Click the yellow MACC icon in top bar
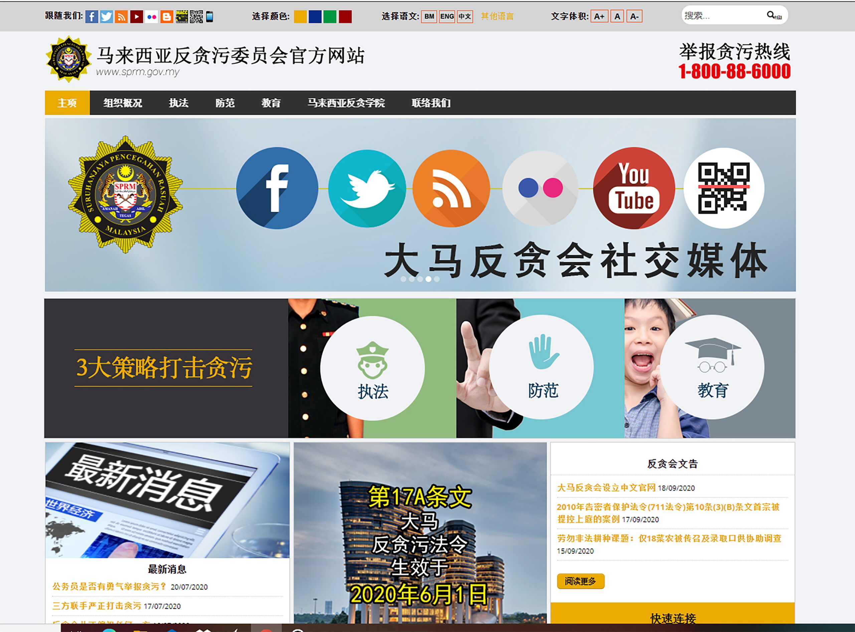Image resolution: width=855 pixels, height=632 pixels. [182, 16]
